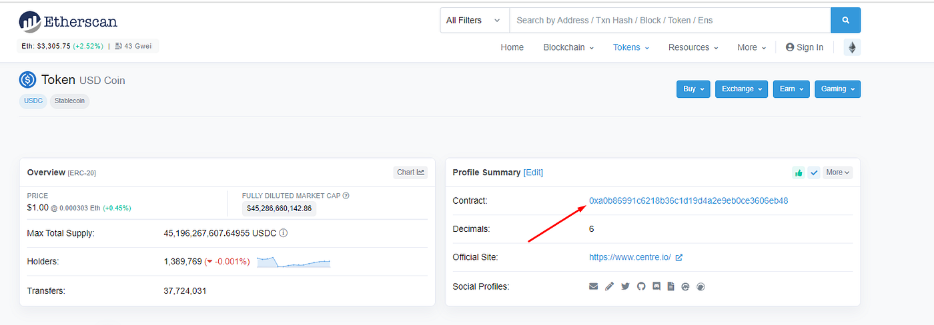This screenshot has width=934, height=325.
Task: Focus the address search input field
Action: point(670,21)
